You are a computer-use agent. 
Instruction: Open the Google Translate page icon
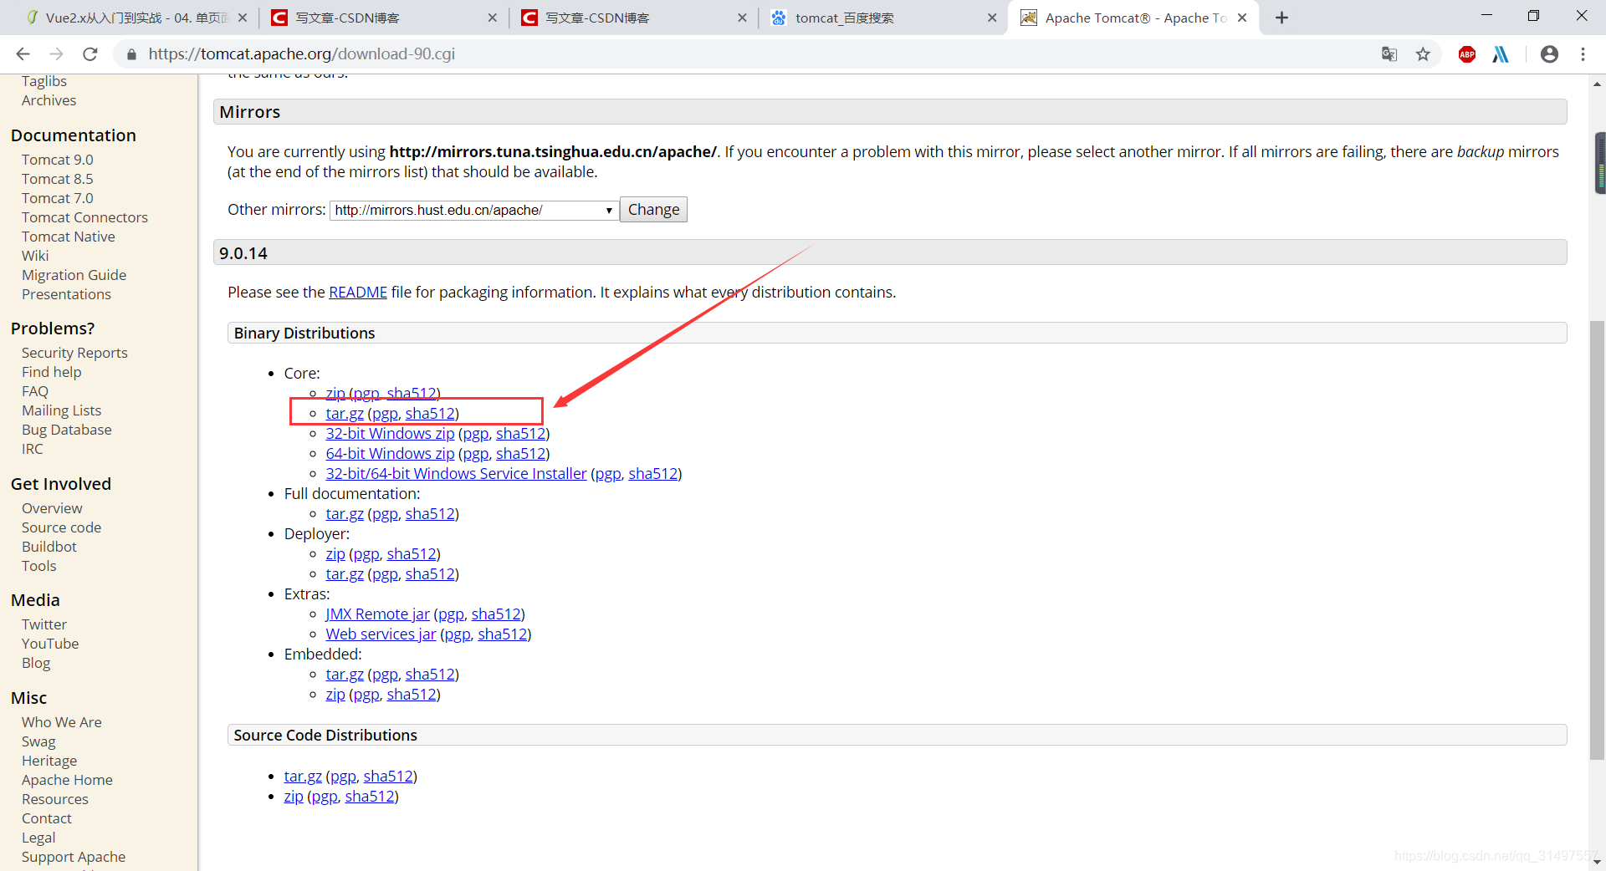[x=1389, y=54]
